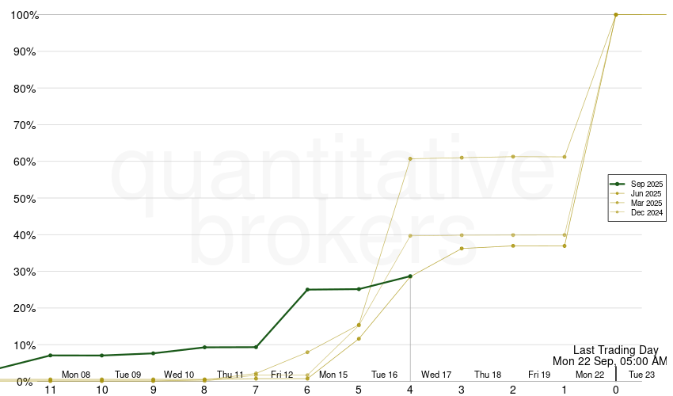The image size is (673, 396).
Task: Select the dark green point above day 8
Action: pyautogui.click(x=204, y=348)
